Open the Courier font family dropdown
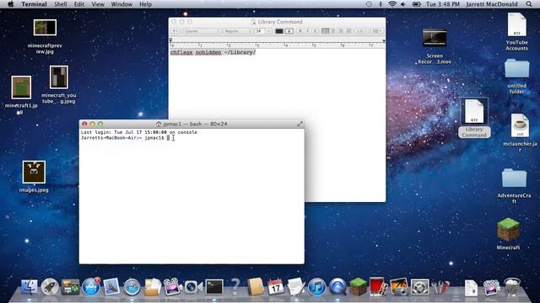The height and width of the screenshot is (303, 540). click(202, 31)
